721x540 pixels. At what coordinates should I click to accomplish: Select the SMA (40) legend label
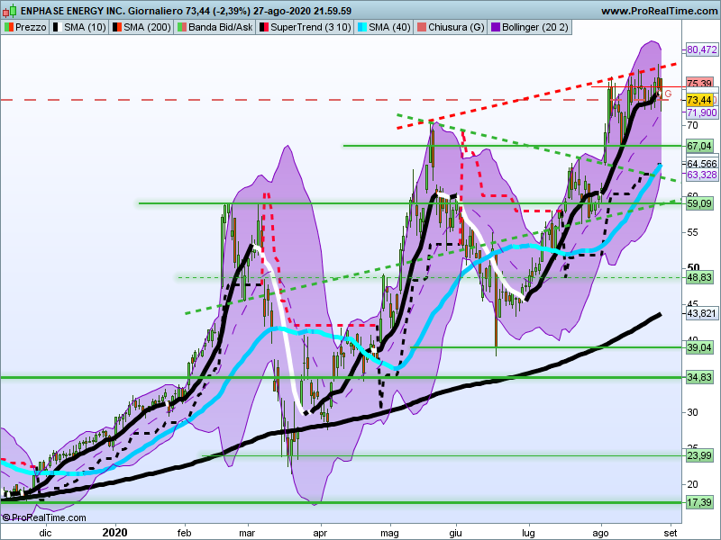click(389, 28)
